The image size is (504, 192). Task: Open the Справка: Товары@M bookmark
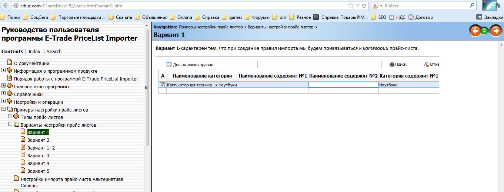pyautogui.click(x=341, y=17)
